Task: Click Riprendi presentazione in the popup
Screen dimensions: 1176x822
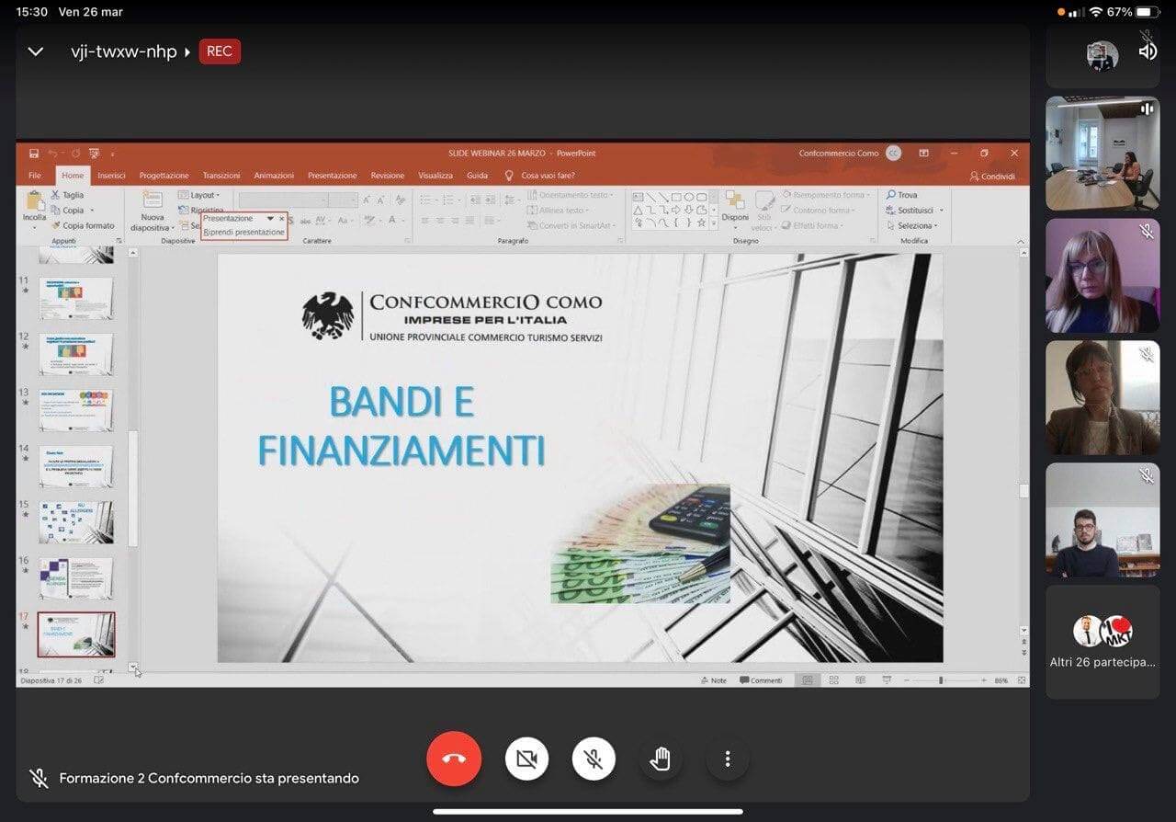Action: click(244, 233)
